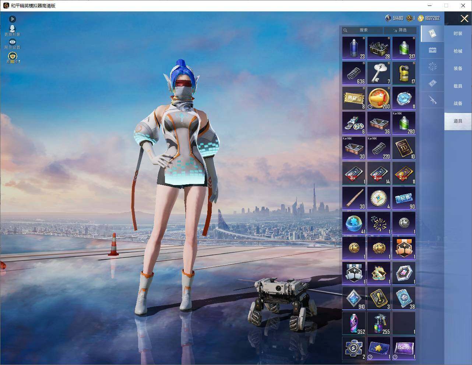
Task: Select the gold exclamation card (3)
Action: click(x=379, y=298)
